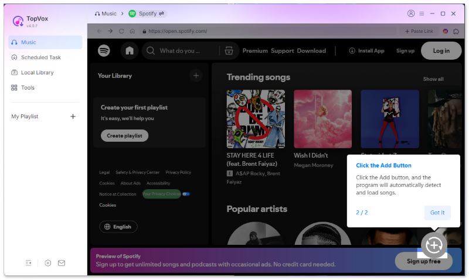This screenshot has height=280, width=469.
Task: Click the TopVox logo icon
Action: 18,21
